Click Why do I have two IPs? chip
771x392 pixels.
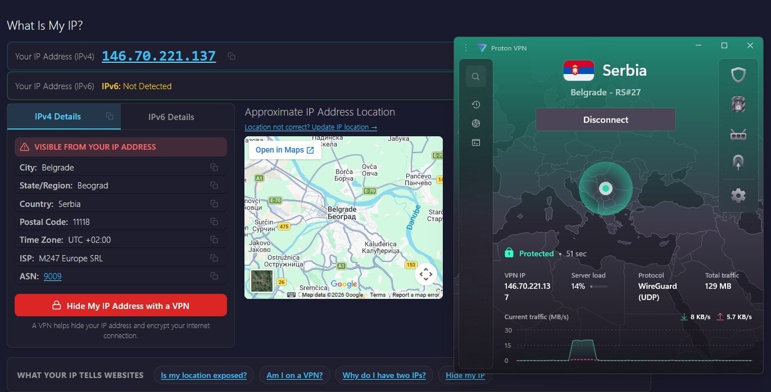coord(384,375)
